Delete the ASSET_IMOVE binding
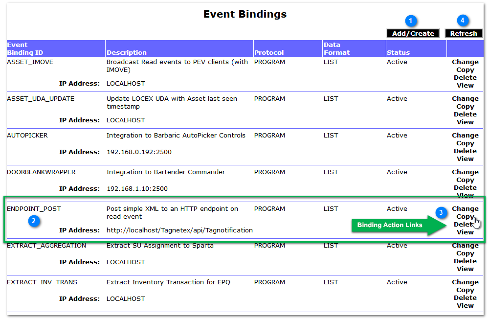Image resolution: width=489 pixels, height=320 pixels. 465,77
